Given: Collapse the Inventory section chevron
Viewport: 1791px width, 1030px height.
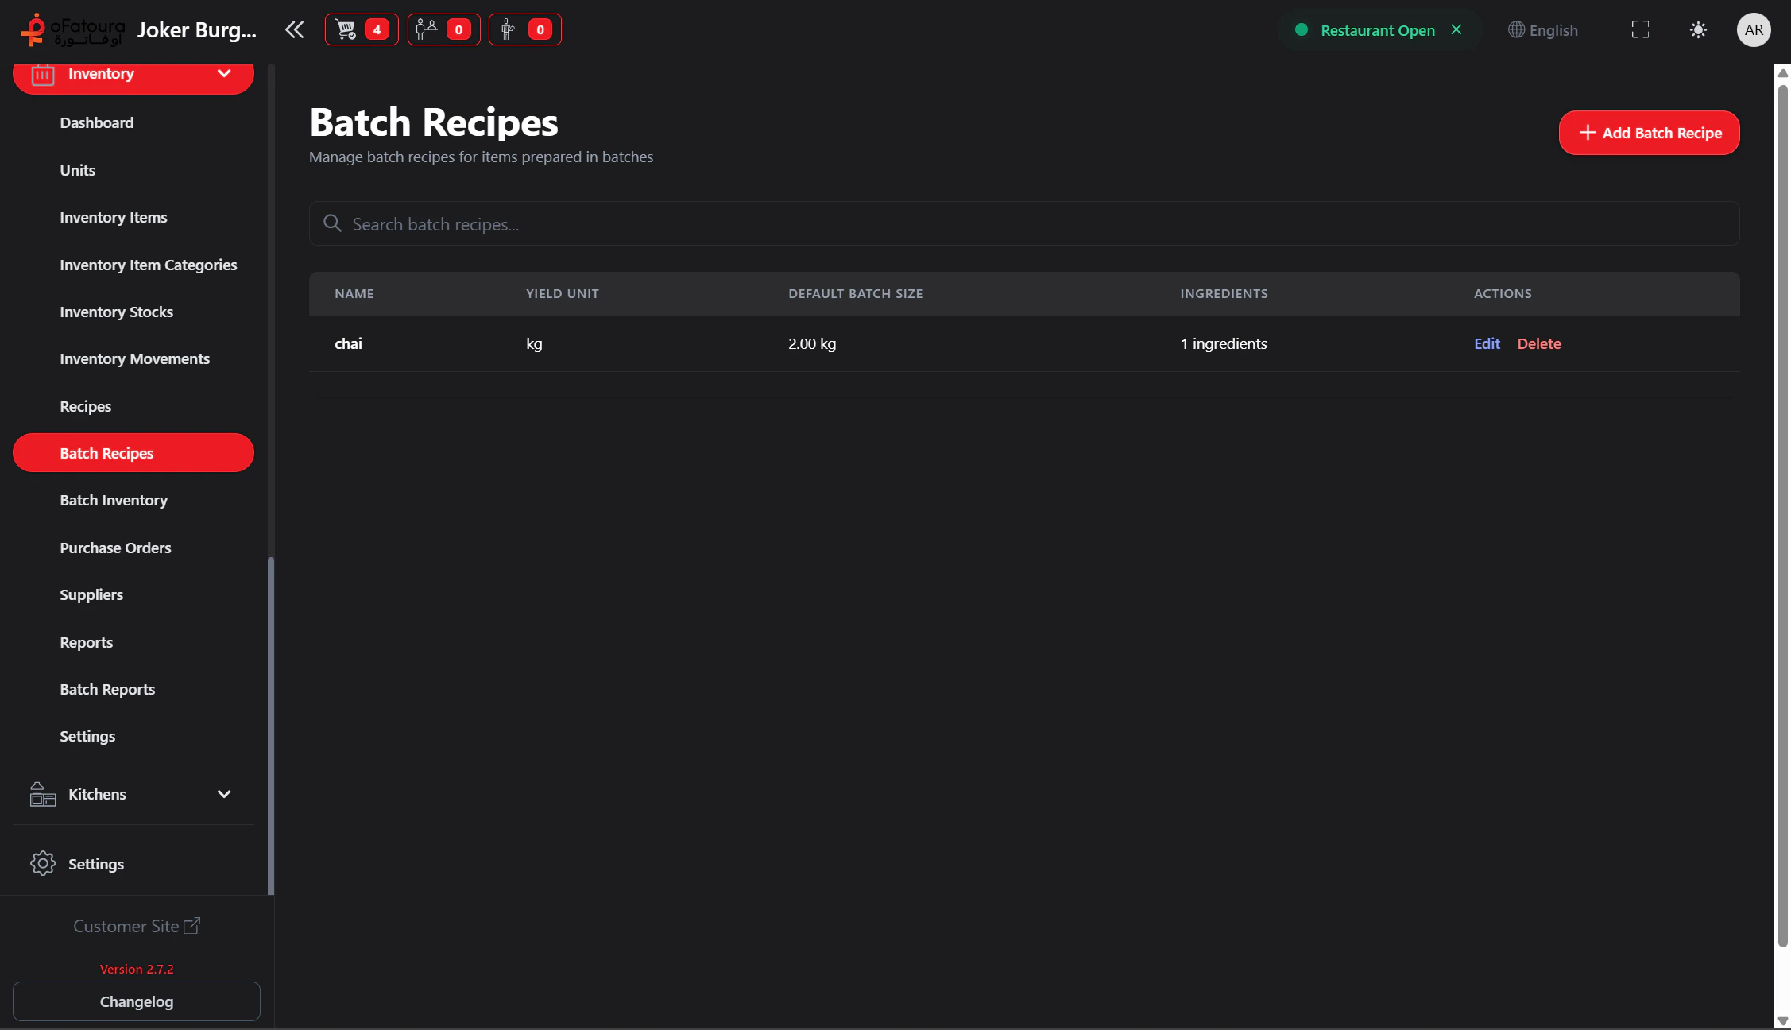Looking at the screenshot, I should [x=224, y=72].
